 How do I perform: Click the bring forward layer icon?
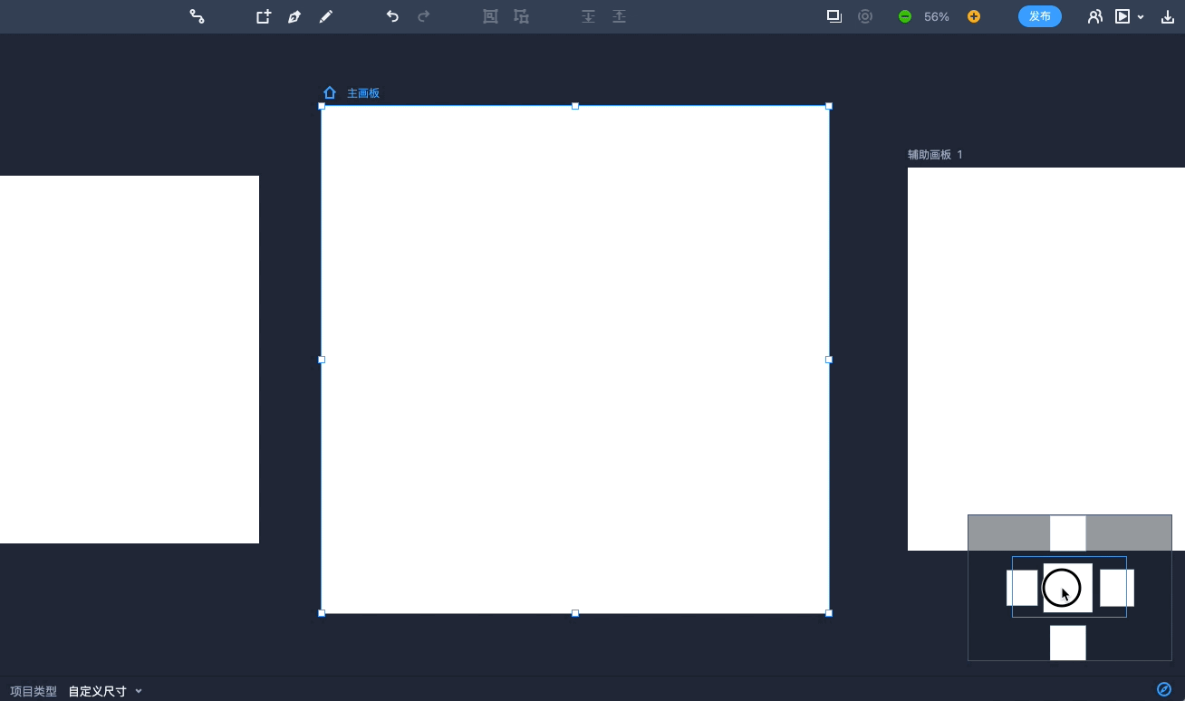619,16
